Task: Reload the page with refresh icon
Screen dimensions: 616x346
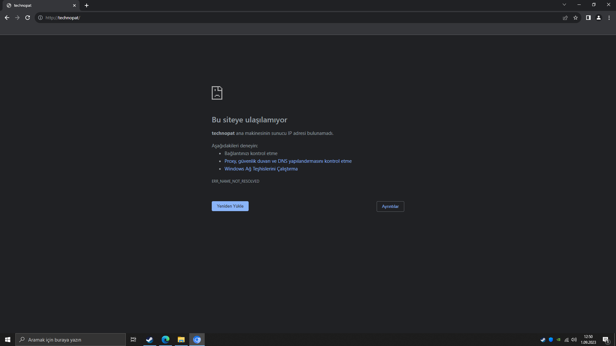Action: point(28,18)
